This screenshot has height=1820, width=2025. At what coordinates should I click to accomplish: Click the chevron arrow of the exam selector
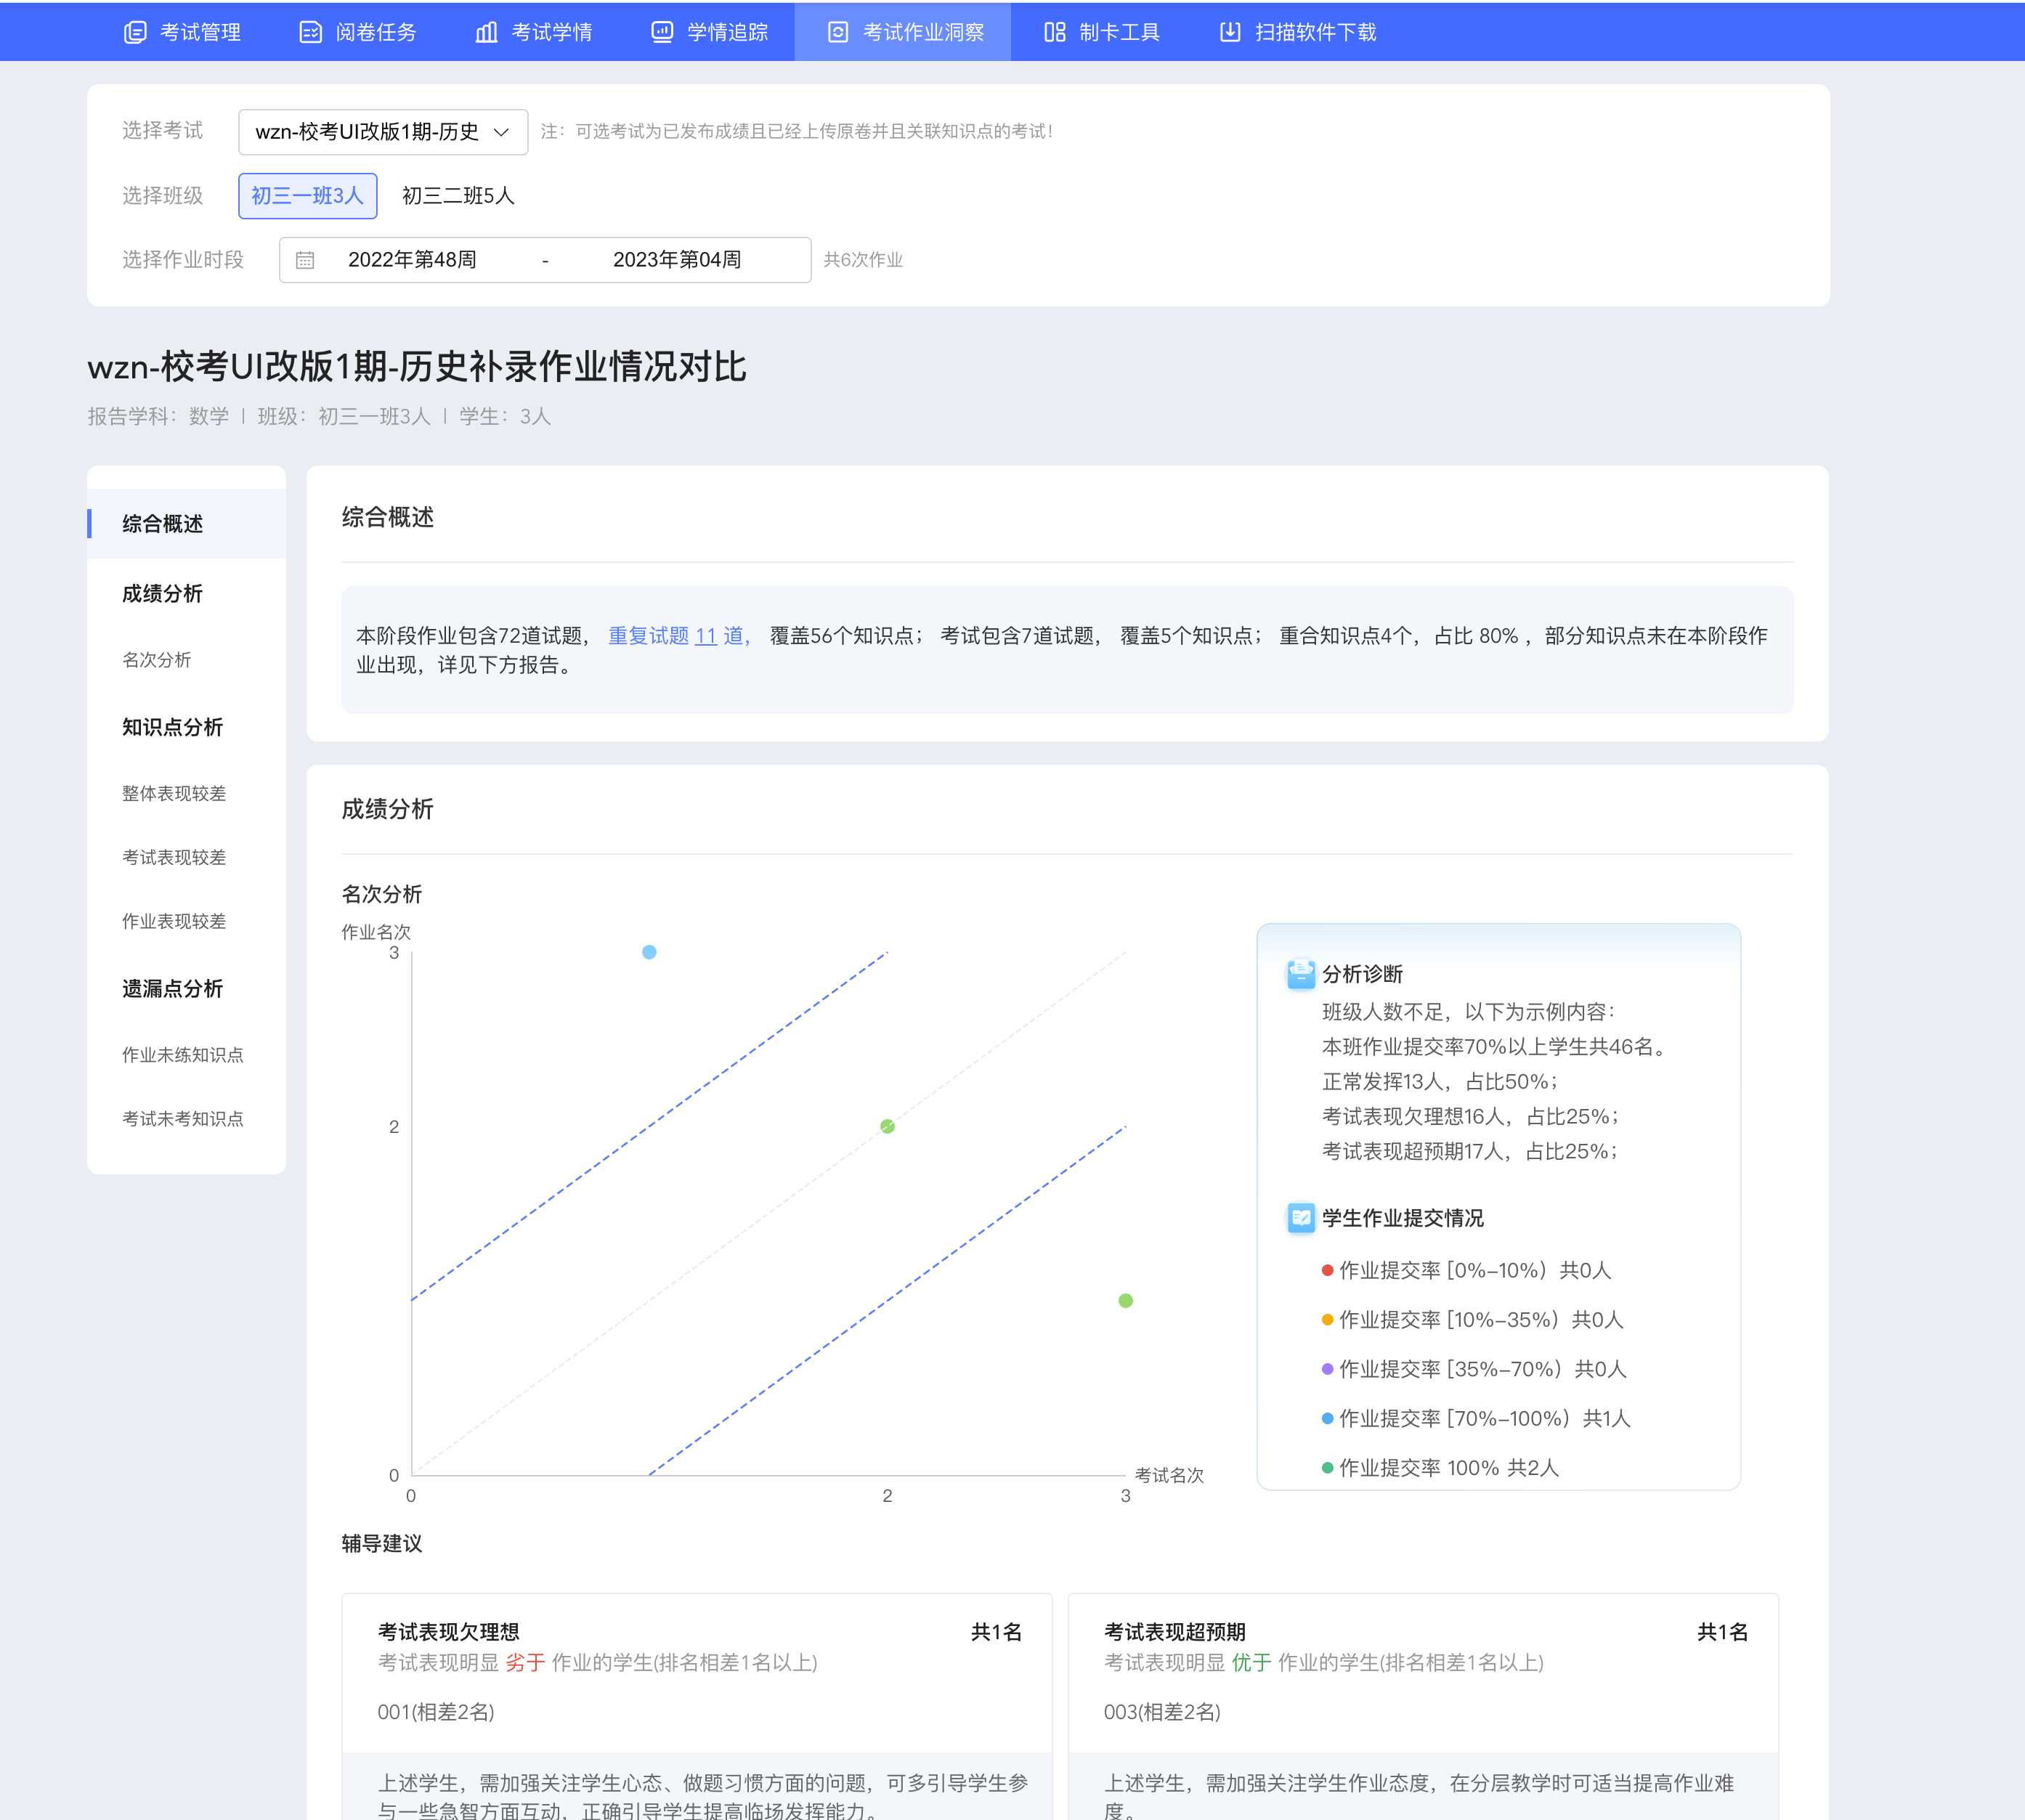click(x=502, y=132)
